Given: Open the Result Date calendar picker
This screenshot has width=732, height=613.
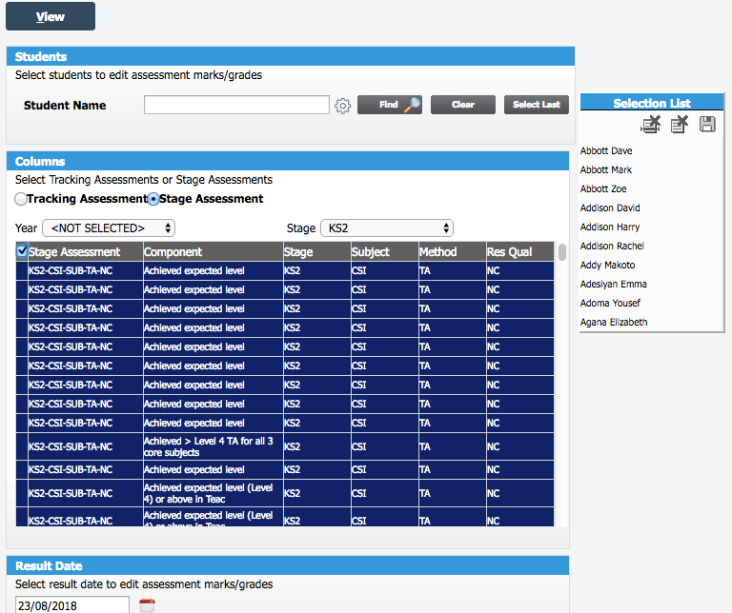Looking at the screenshot, I should [x=147, y=605].
